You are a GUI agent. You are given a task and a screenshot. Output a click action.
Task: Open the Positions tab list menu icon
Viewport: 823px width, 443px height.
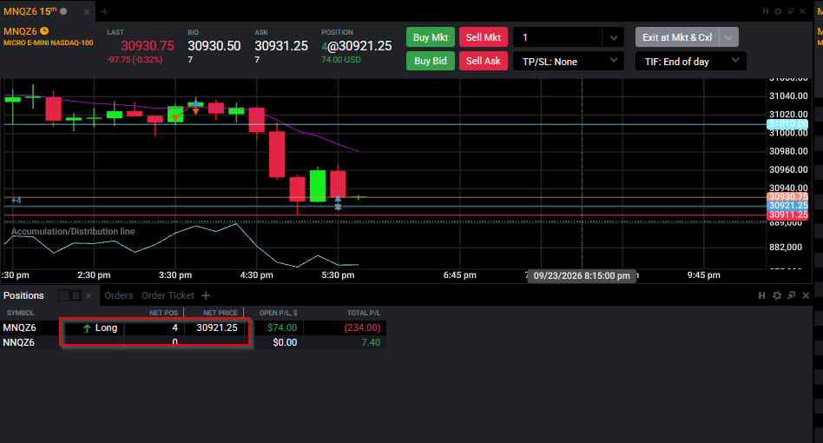[76, 296]
